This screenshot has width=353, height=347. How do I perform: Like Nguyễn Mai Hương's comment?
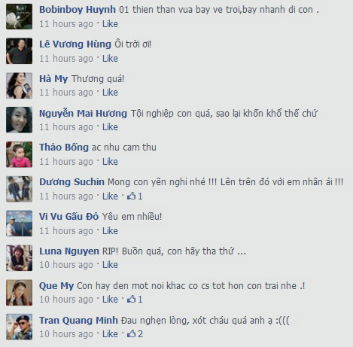point(110,127)
